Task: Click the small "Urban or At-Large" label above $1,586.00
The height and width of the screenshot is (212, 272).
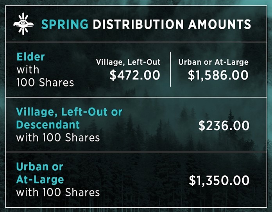Action: pyautogui.click(x=213, y=62)
